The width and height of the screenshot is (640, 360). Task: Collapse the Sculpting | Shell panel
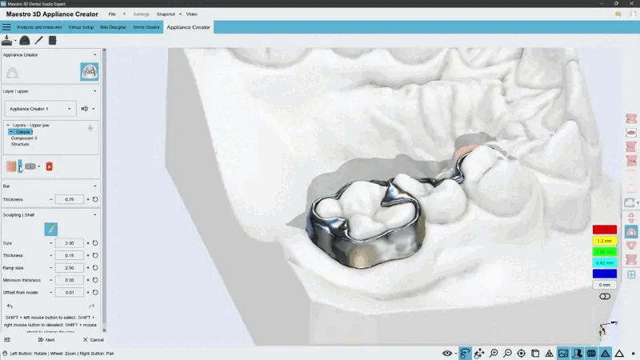pyautogui.click(x=94, y=214)
